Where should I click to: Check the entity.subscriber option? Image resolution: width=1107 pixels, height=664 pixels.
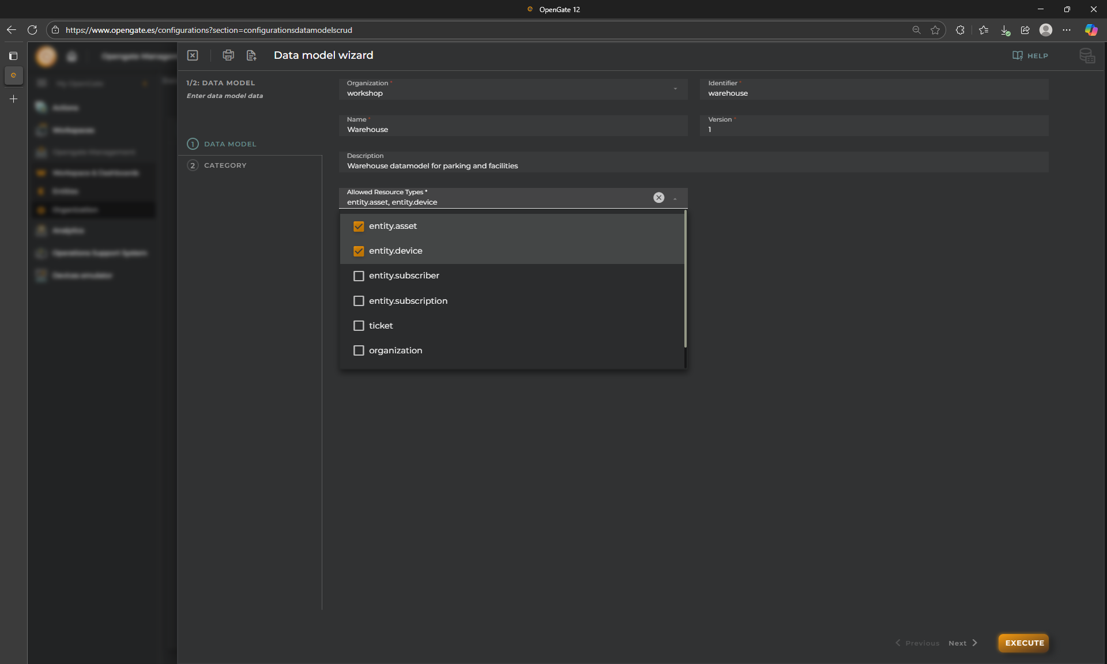pyautogui.click(x=359, y=276)
